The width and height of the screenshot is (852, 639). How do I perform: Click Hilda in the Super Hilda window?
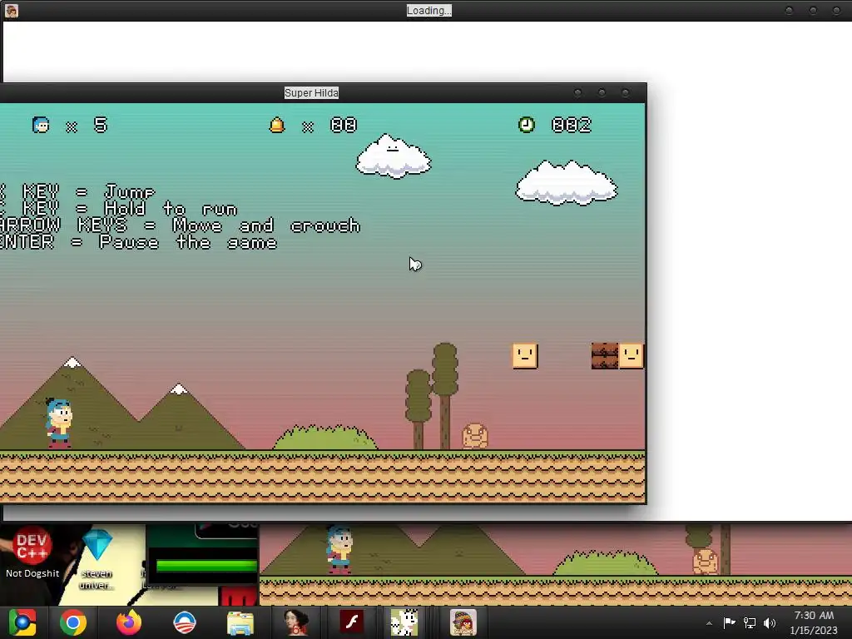59,423
